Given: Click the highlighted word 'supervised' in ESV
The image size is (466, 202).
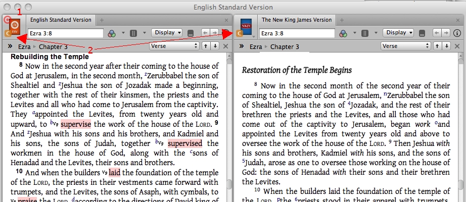Looking at the screenshot, I should (185, 143).
